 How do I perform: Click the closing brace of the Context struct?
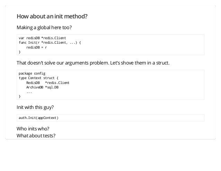point(20,96)
